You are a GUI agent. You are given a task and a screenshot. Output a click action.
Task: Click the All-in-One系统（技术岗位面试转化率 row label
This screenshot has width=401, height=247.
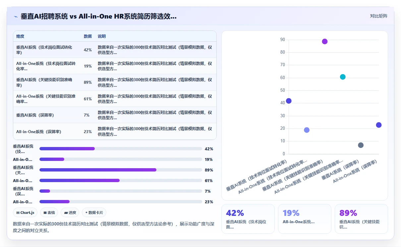(x=46, y=66)
